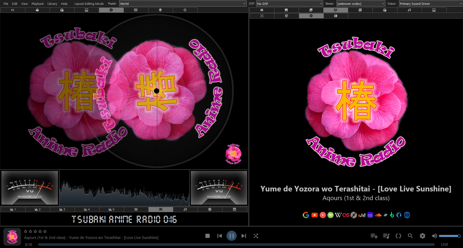463x248 pixels.
Task: Expand the Output device dropdown
Action: 430,4
